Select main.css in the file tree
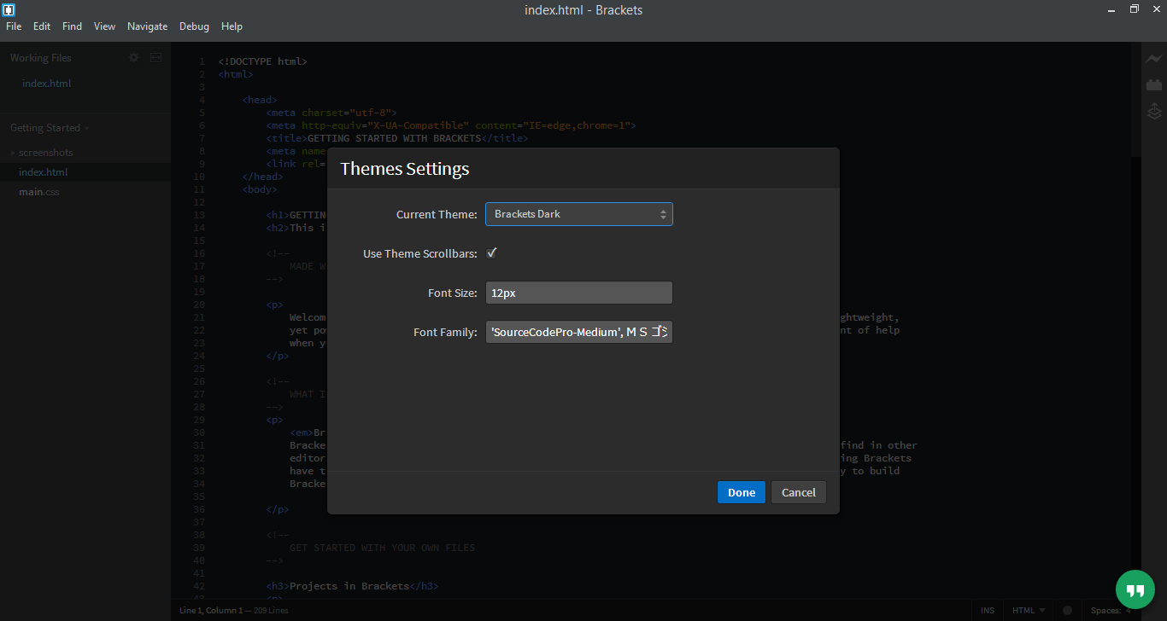This screenshot has height=621, width=1167. [x=39, y=192]
